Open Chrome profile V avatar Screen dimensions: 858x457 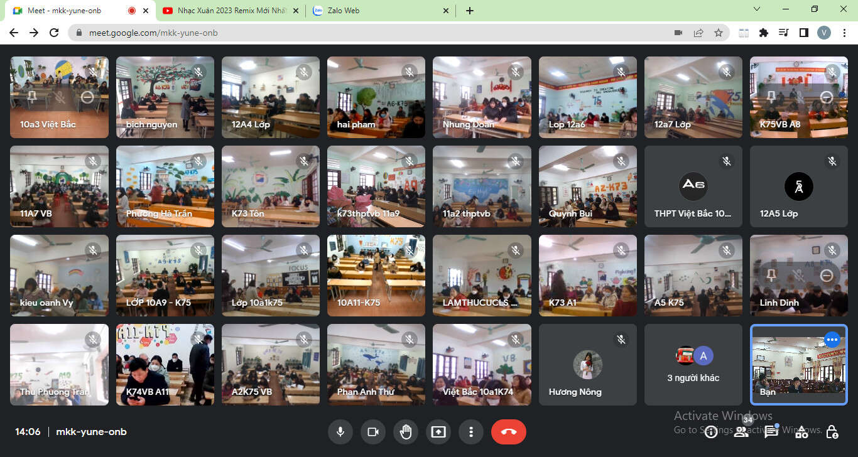click(823, 33)
